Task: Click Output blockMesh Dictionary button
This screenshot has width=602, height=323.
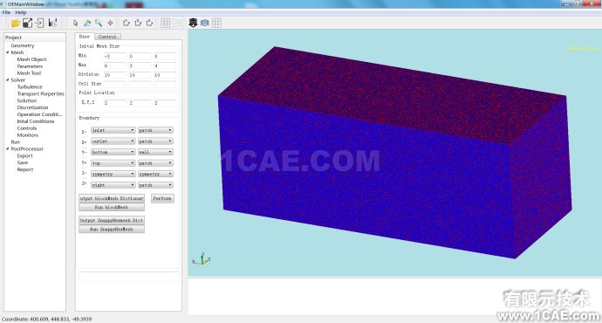Action: click(112, 198)
